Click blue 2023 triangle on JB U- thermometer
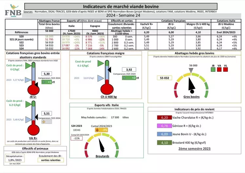 click(x=28, y=80)
